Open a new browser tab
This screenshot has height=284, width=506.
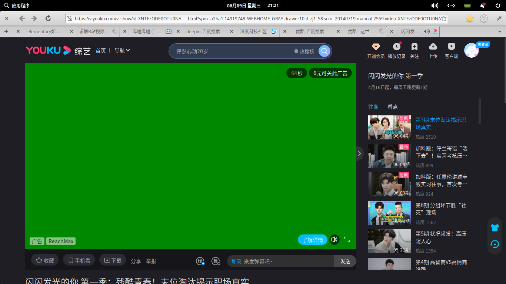(x=6, y=31)
